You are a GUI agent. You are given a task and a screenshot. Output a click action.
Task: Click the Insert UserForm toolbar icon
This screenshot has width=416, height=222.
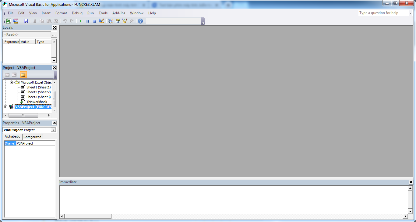click(16, 21)
